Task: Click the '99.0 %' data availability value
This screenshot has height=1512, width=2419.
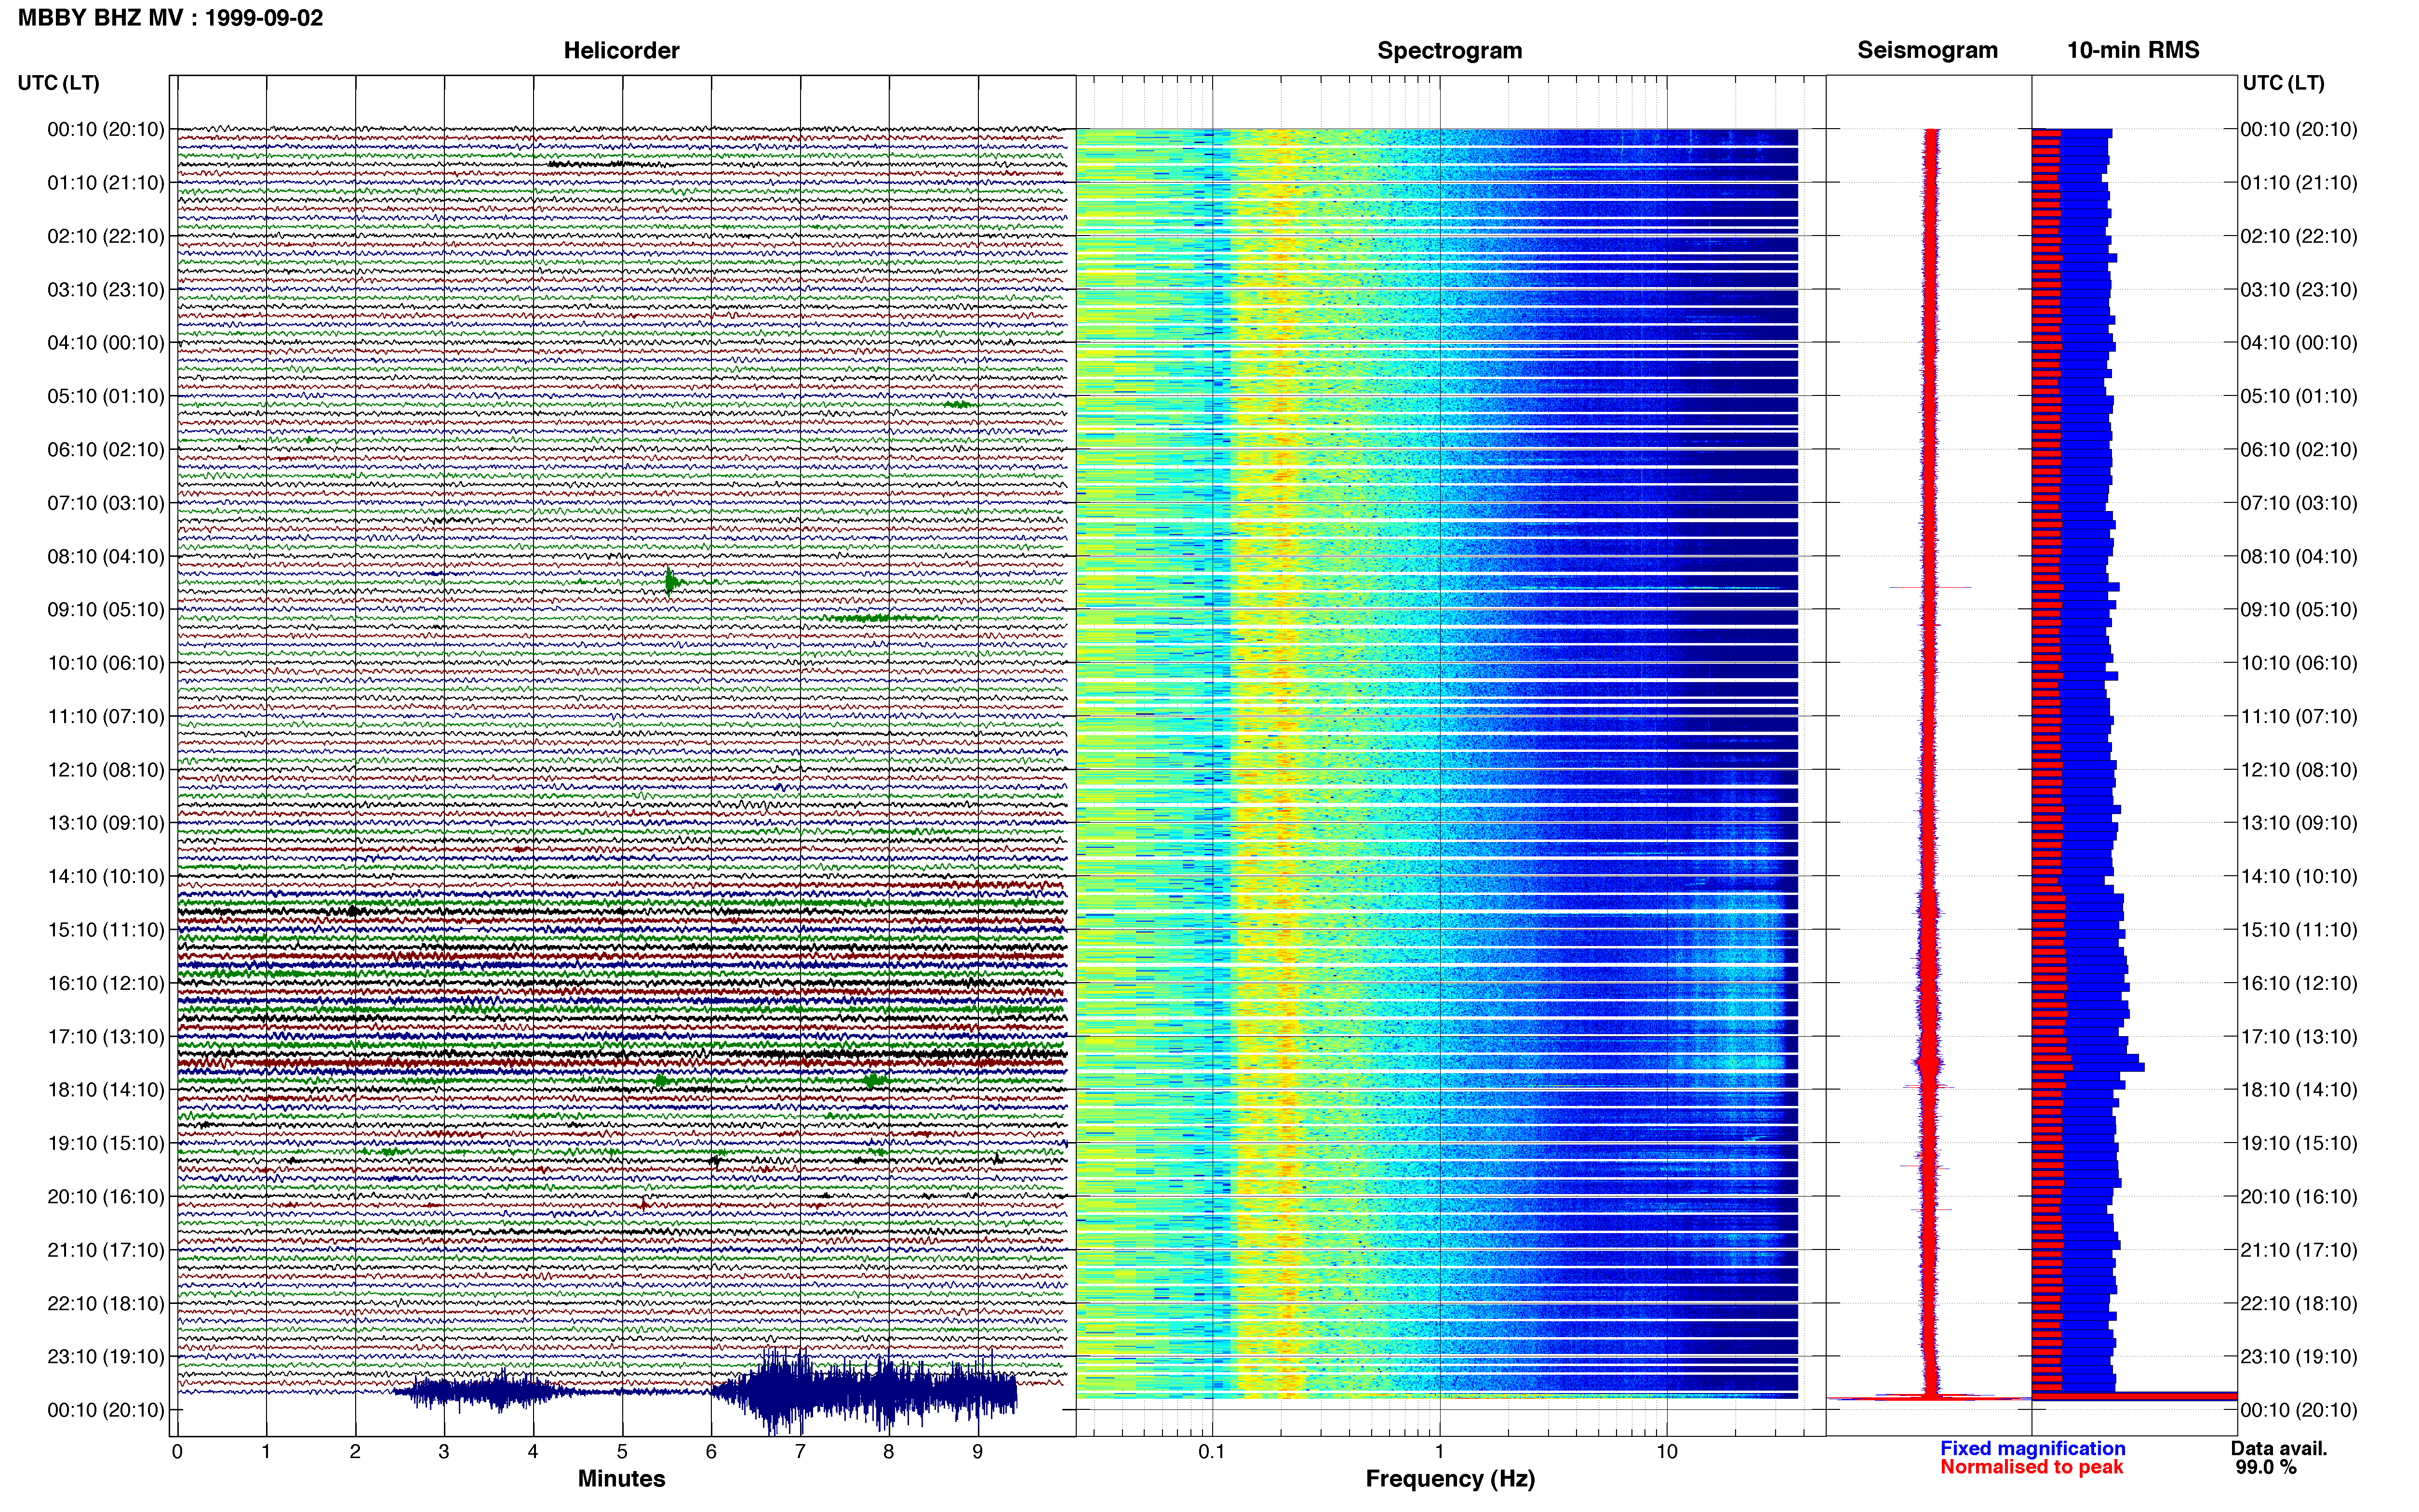Action: click(2266, 1468)
